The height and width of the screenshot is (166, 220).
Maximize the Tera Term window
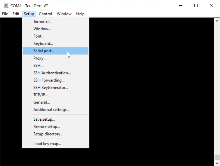click(196, 6)
